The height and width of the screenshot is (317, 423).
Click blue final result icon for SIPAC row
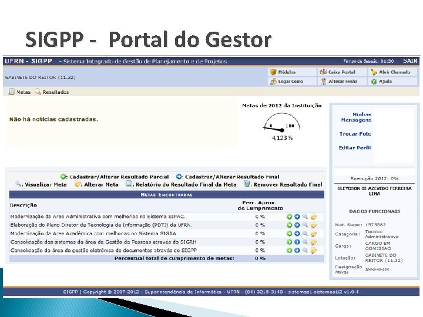[297, 217]
